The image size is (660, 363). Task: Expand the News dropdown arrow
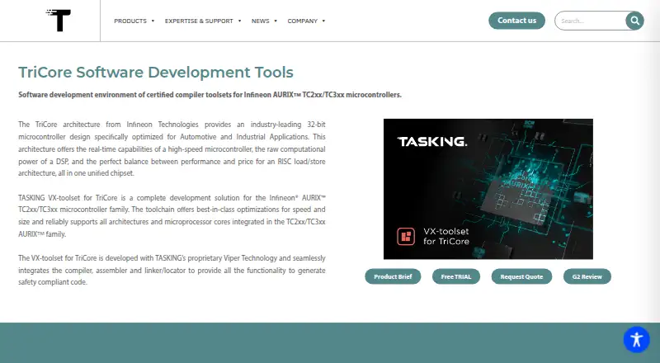pyautogui.click(x=276, y=21)
